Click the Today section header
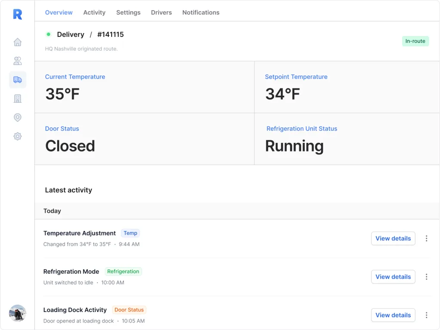This screenshot has width=440, height=330. pyautogui.click(x=52, y=211)
